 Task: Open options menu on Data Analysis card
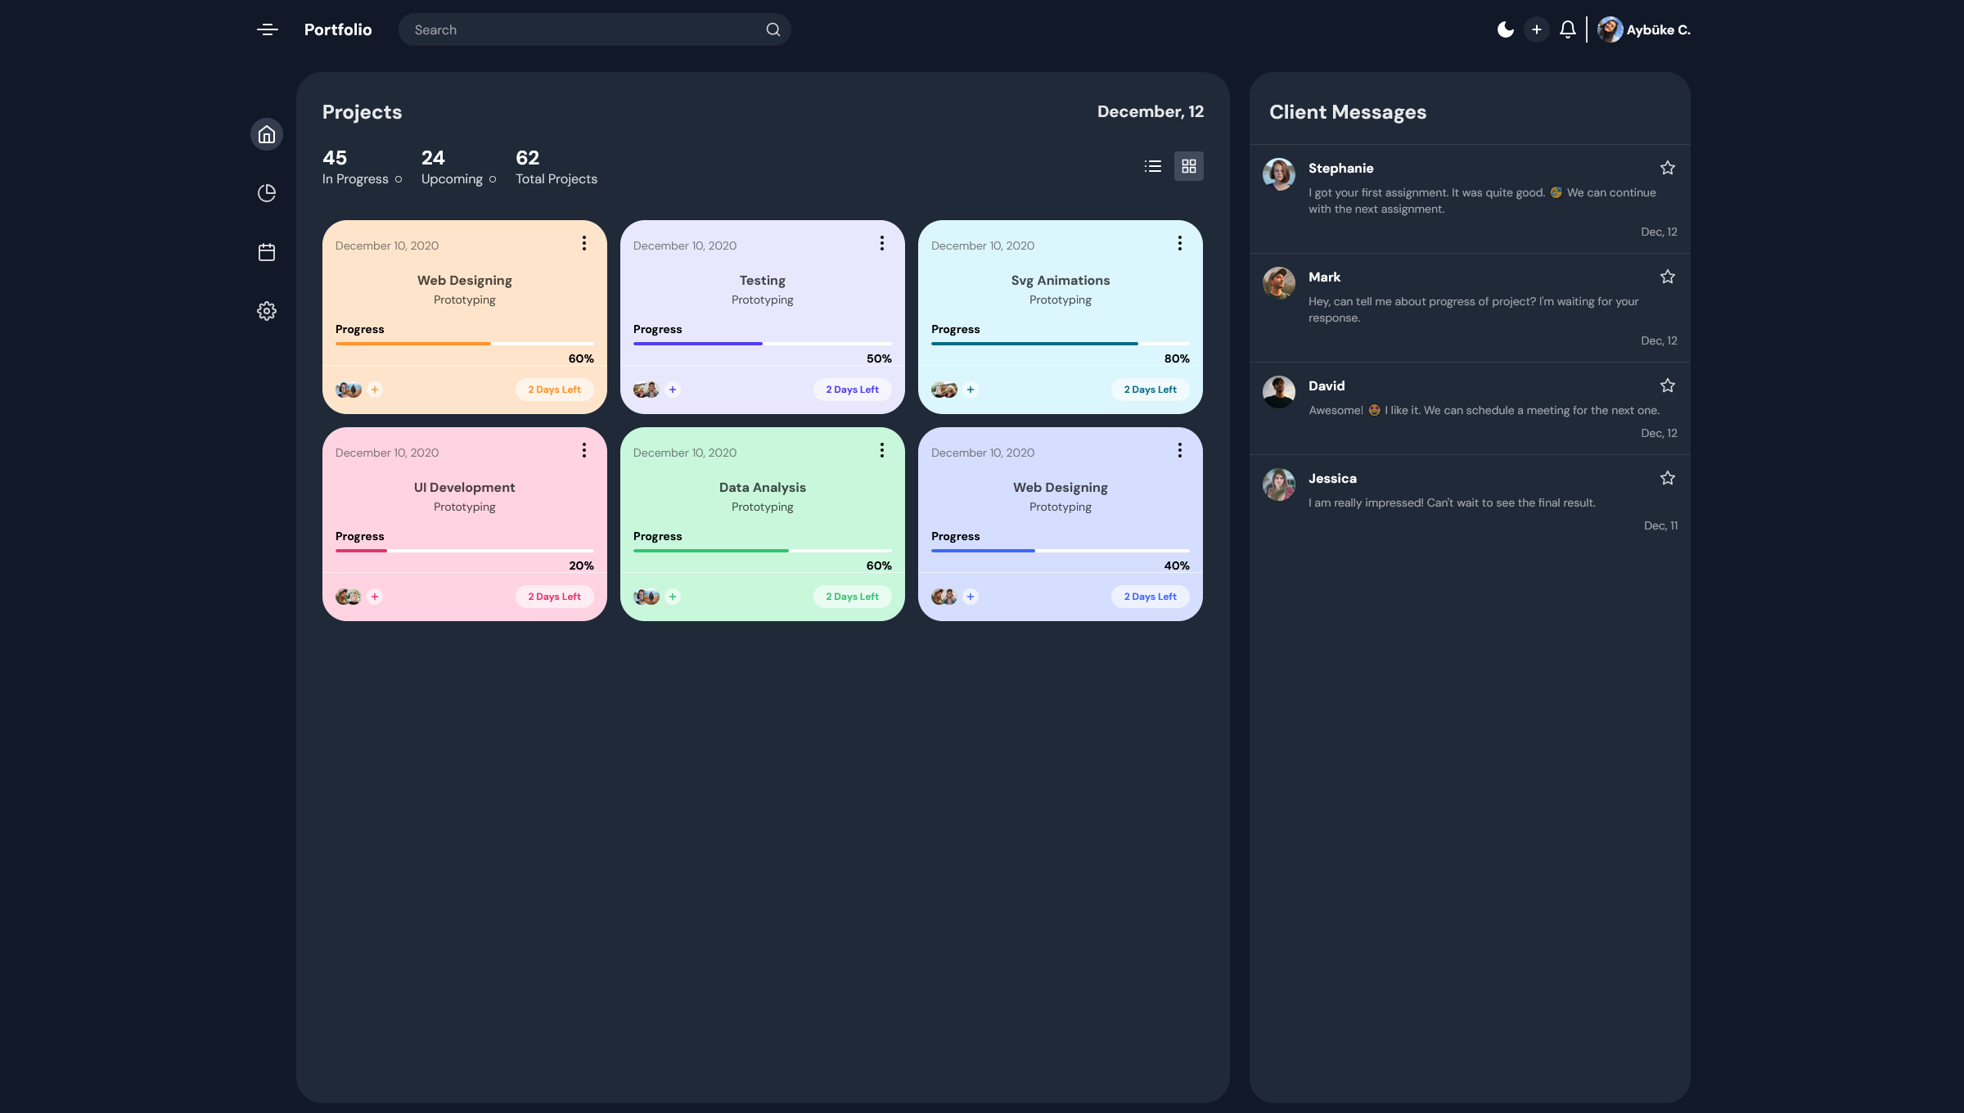tap(881, 449)
